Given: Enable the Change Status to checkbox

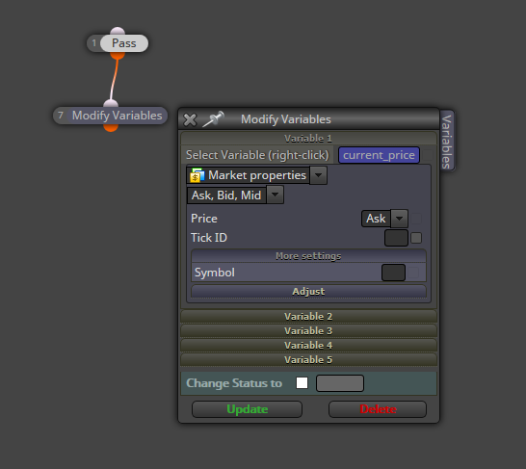Looking at the screenshot, I should tap(302, 383).
